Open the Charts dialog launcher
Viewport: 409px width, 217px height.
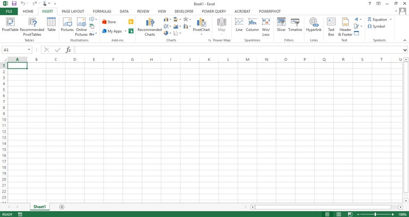tap(209, 40)
